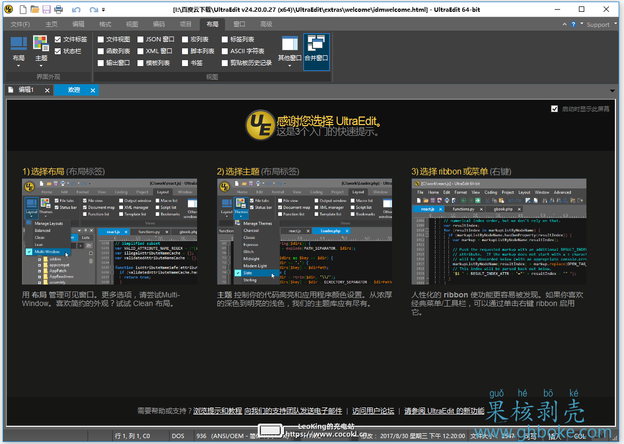Enable ASCII 字符表 checkbox

click(225, 52)
